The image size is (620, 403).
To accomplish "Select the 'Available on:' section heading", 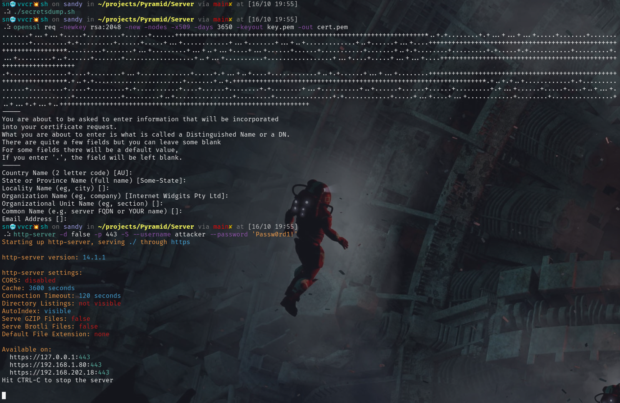I will click(x=27, y=349).
